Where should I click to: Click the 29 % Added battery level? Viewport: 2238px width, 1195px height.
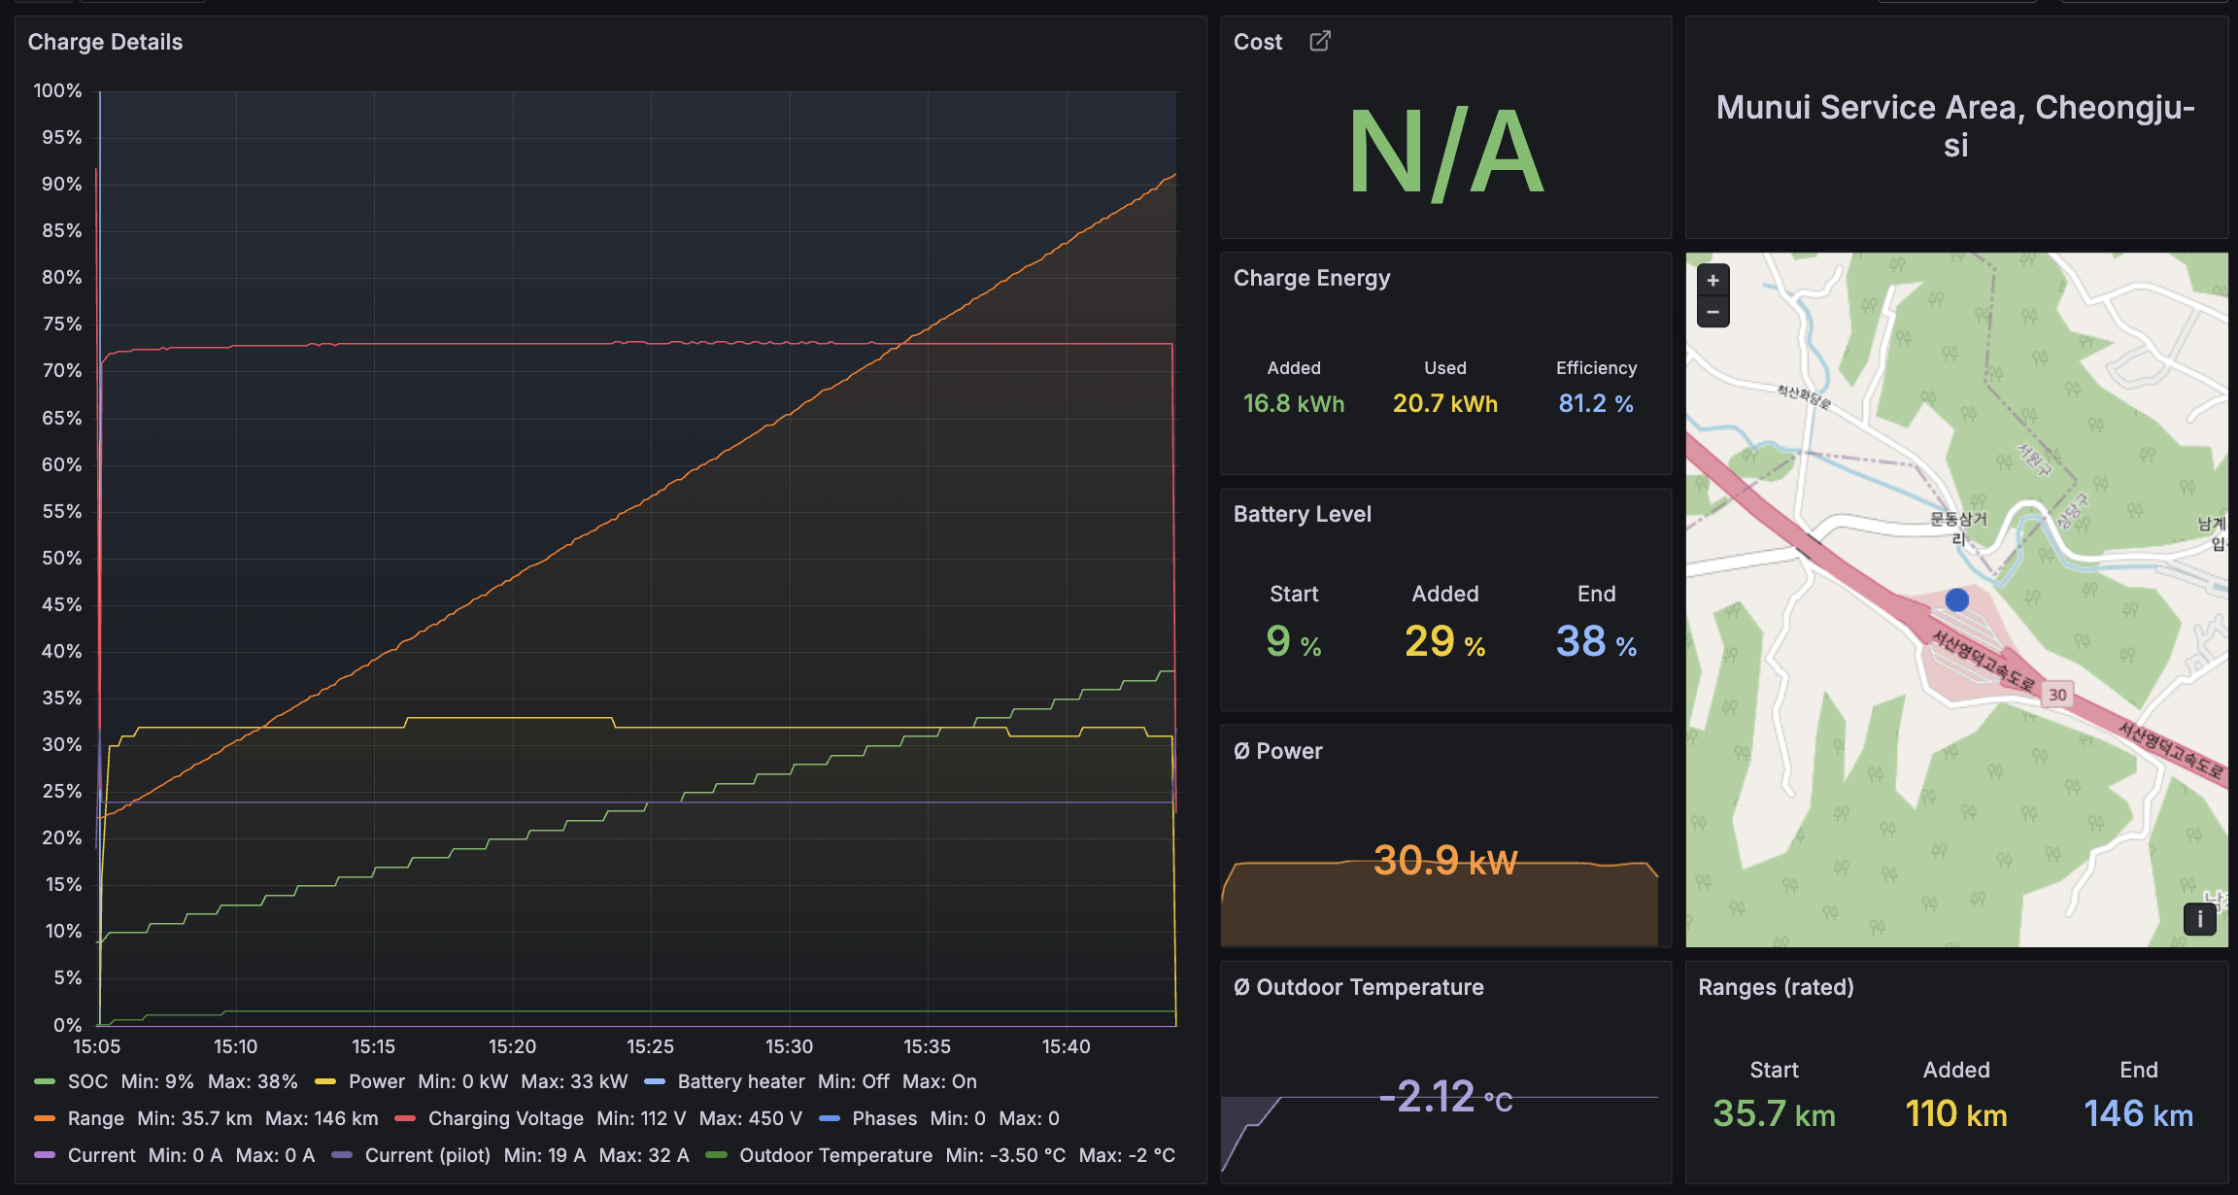click(1445, 642)
